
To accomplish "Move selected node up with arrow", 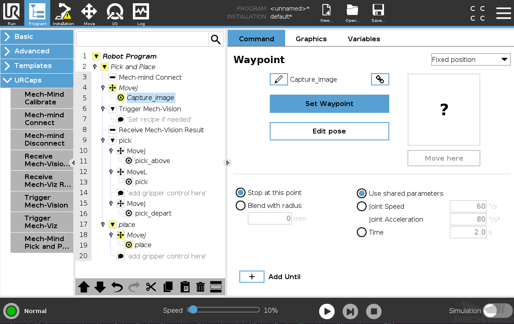I will [x=84, y=287].
